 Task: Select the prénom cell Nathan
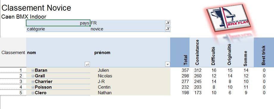[104, 93]
